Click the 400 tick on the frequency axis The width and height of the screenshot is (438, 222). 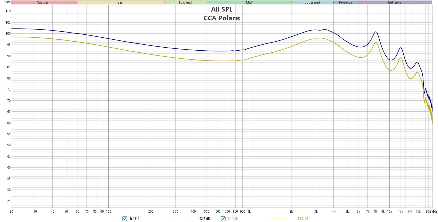click(x=193, y=212)
